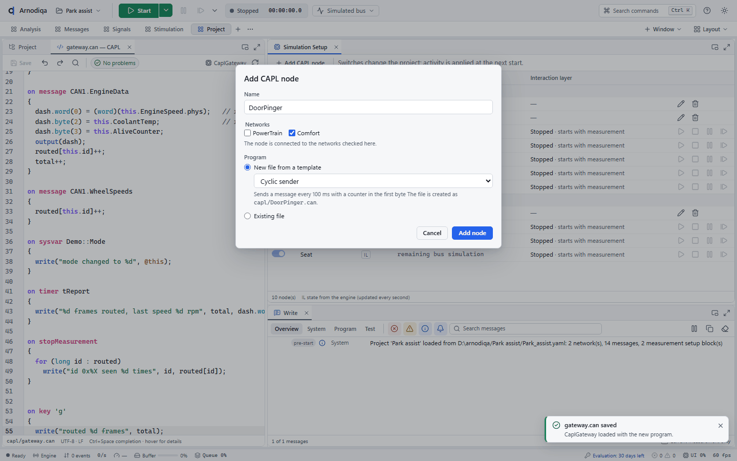Select the System tab in the Write panel
Image resolution: width=737 pixels, height=461 pixels.
click(x=316, y=329)
